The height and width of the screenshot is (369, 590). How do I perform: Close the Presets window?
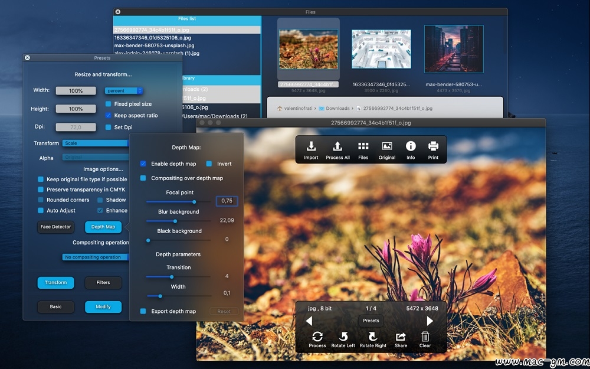pyautogui.click(x=27, y=58)
